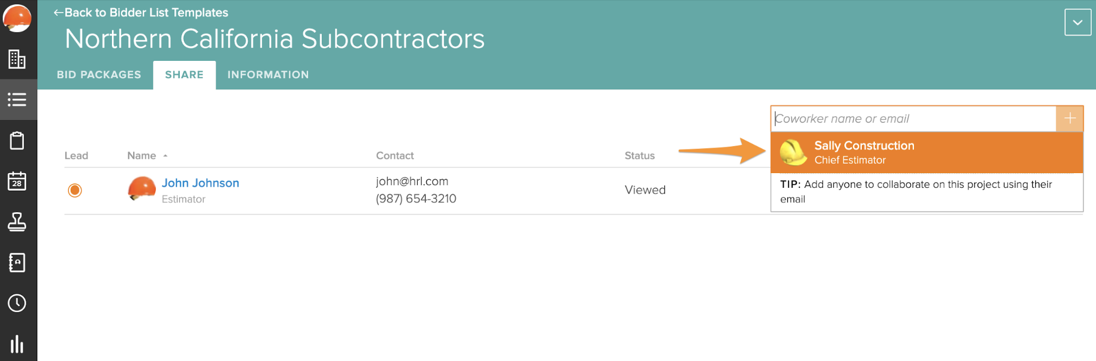Open the calendar icon in sidebar
The width and height of the screenshot is (1096, 361).
click(x=17, y=181)
